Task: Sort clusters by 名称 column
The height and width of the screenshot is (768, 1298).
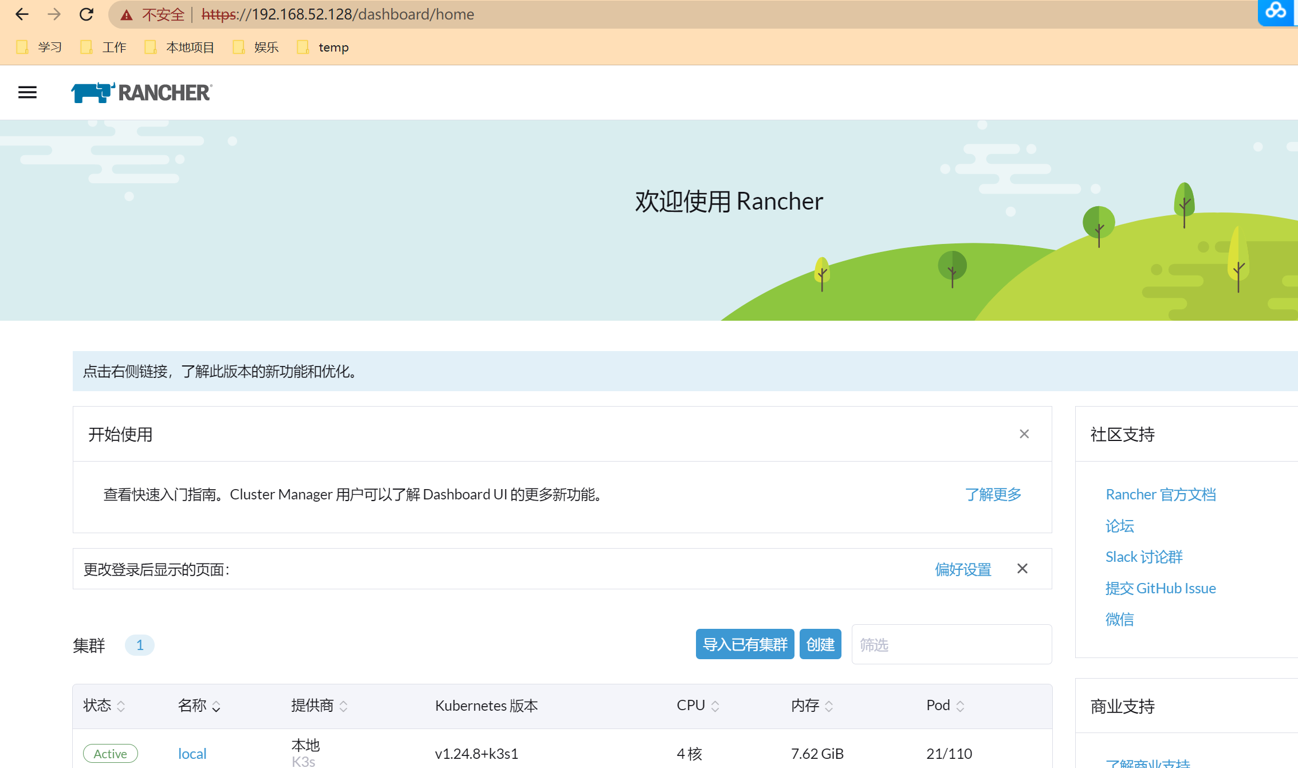Action: (x=199, y=706)
